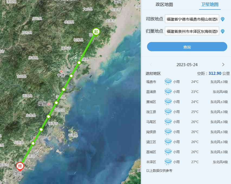Click the route waypoint dot near 宁德
Viewport: 231px width, 184px height.
(x=71, y=76)
